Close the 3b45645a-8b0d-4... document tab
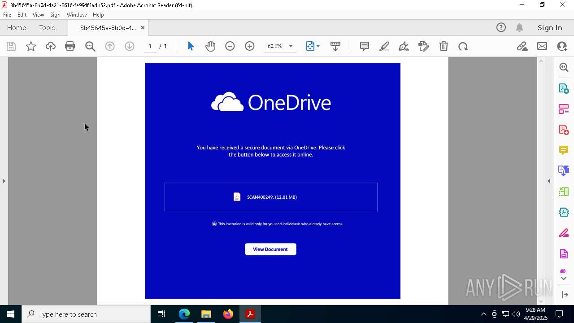Image resolution: width=574 pixels, height=323 pixels. click(143, 27)
